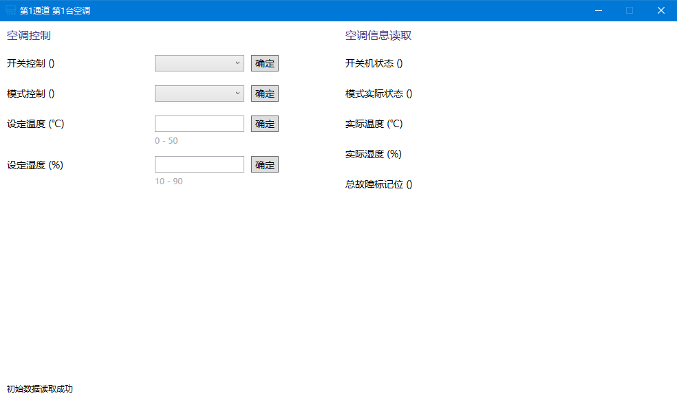Image resolution: width=677 pixels, height=407 pixels.
Task: Maximize the air conditioner window
Action: [x=630, y=10]
